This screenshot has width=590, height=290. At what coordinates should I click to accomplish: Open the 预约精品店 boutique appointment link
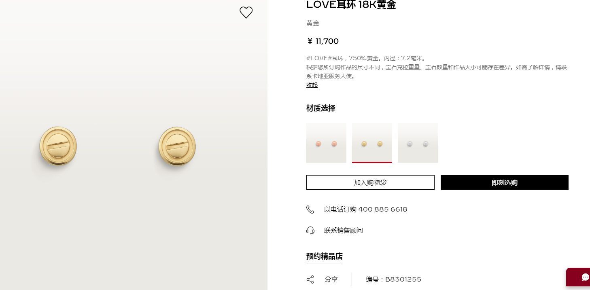325,256
